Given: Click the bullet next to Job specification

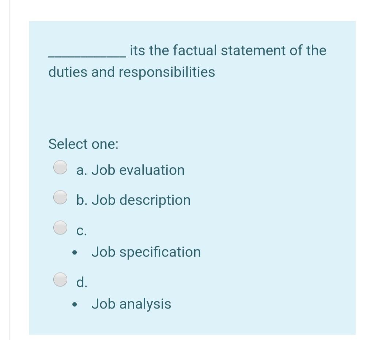Looking at the screenshot, I should pyautogui.click(x=75, y=252).
